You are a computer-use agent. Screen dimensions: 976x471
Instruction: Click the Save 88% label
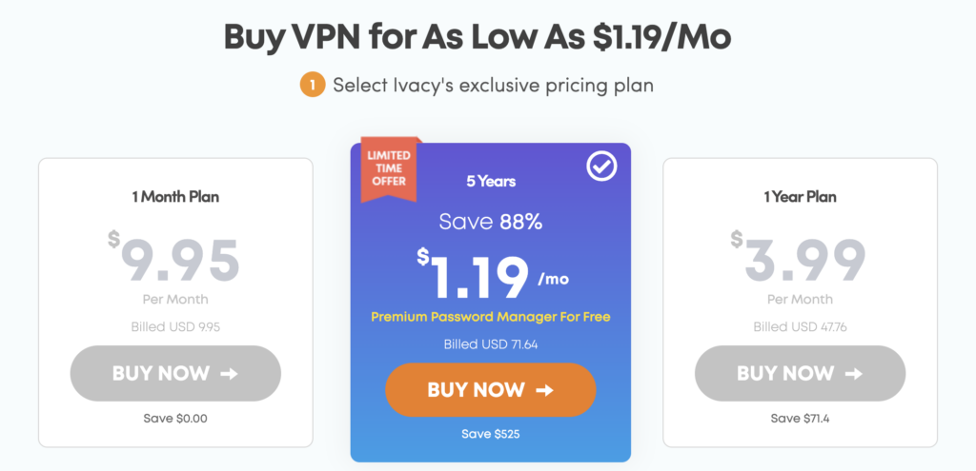coord(491,222)
